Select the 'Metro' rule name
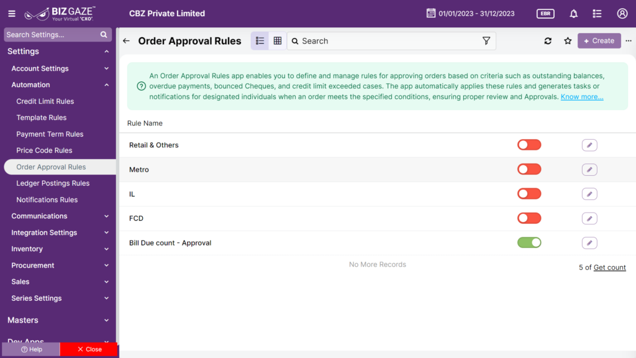This screenshot has height=358, width=636. coord(139,170)
